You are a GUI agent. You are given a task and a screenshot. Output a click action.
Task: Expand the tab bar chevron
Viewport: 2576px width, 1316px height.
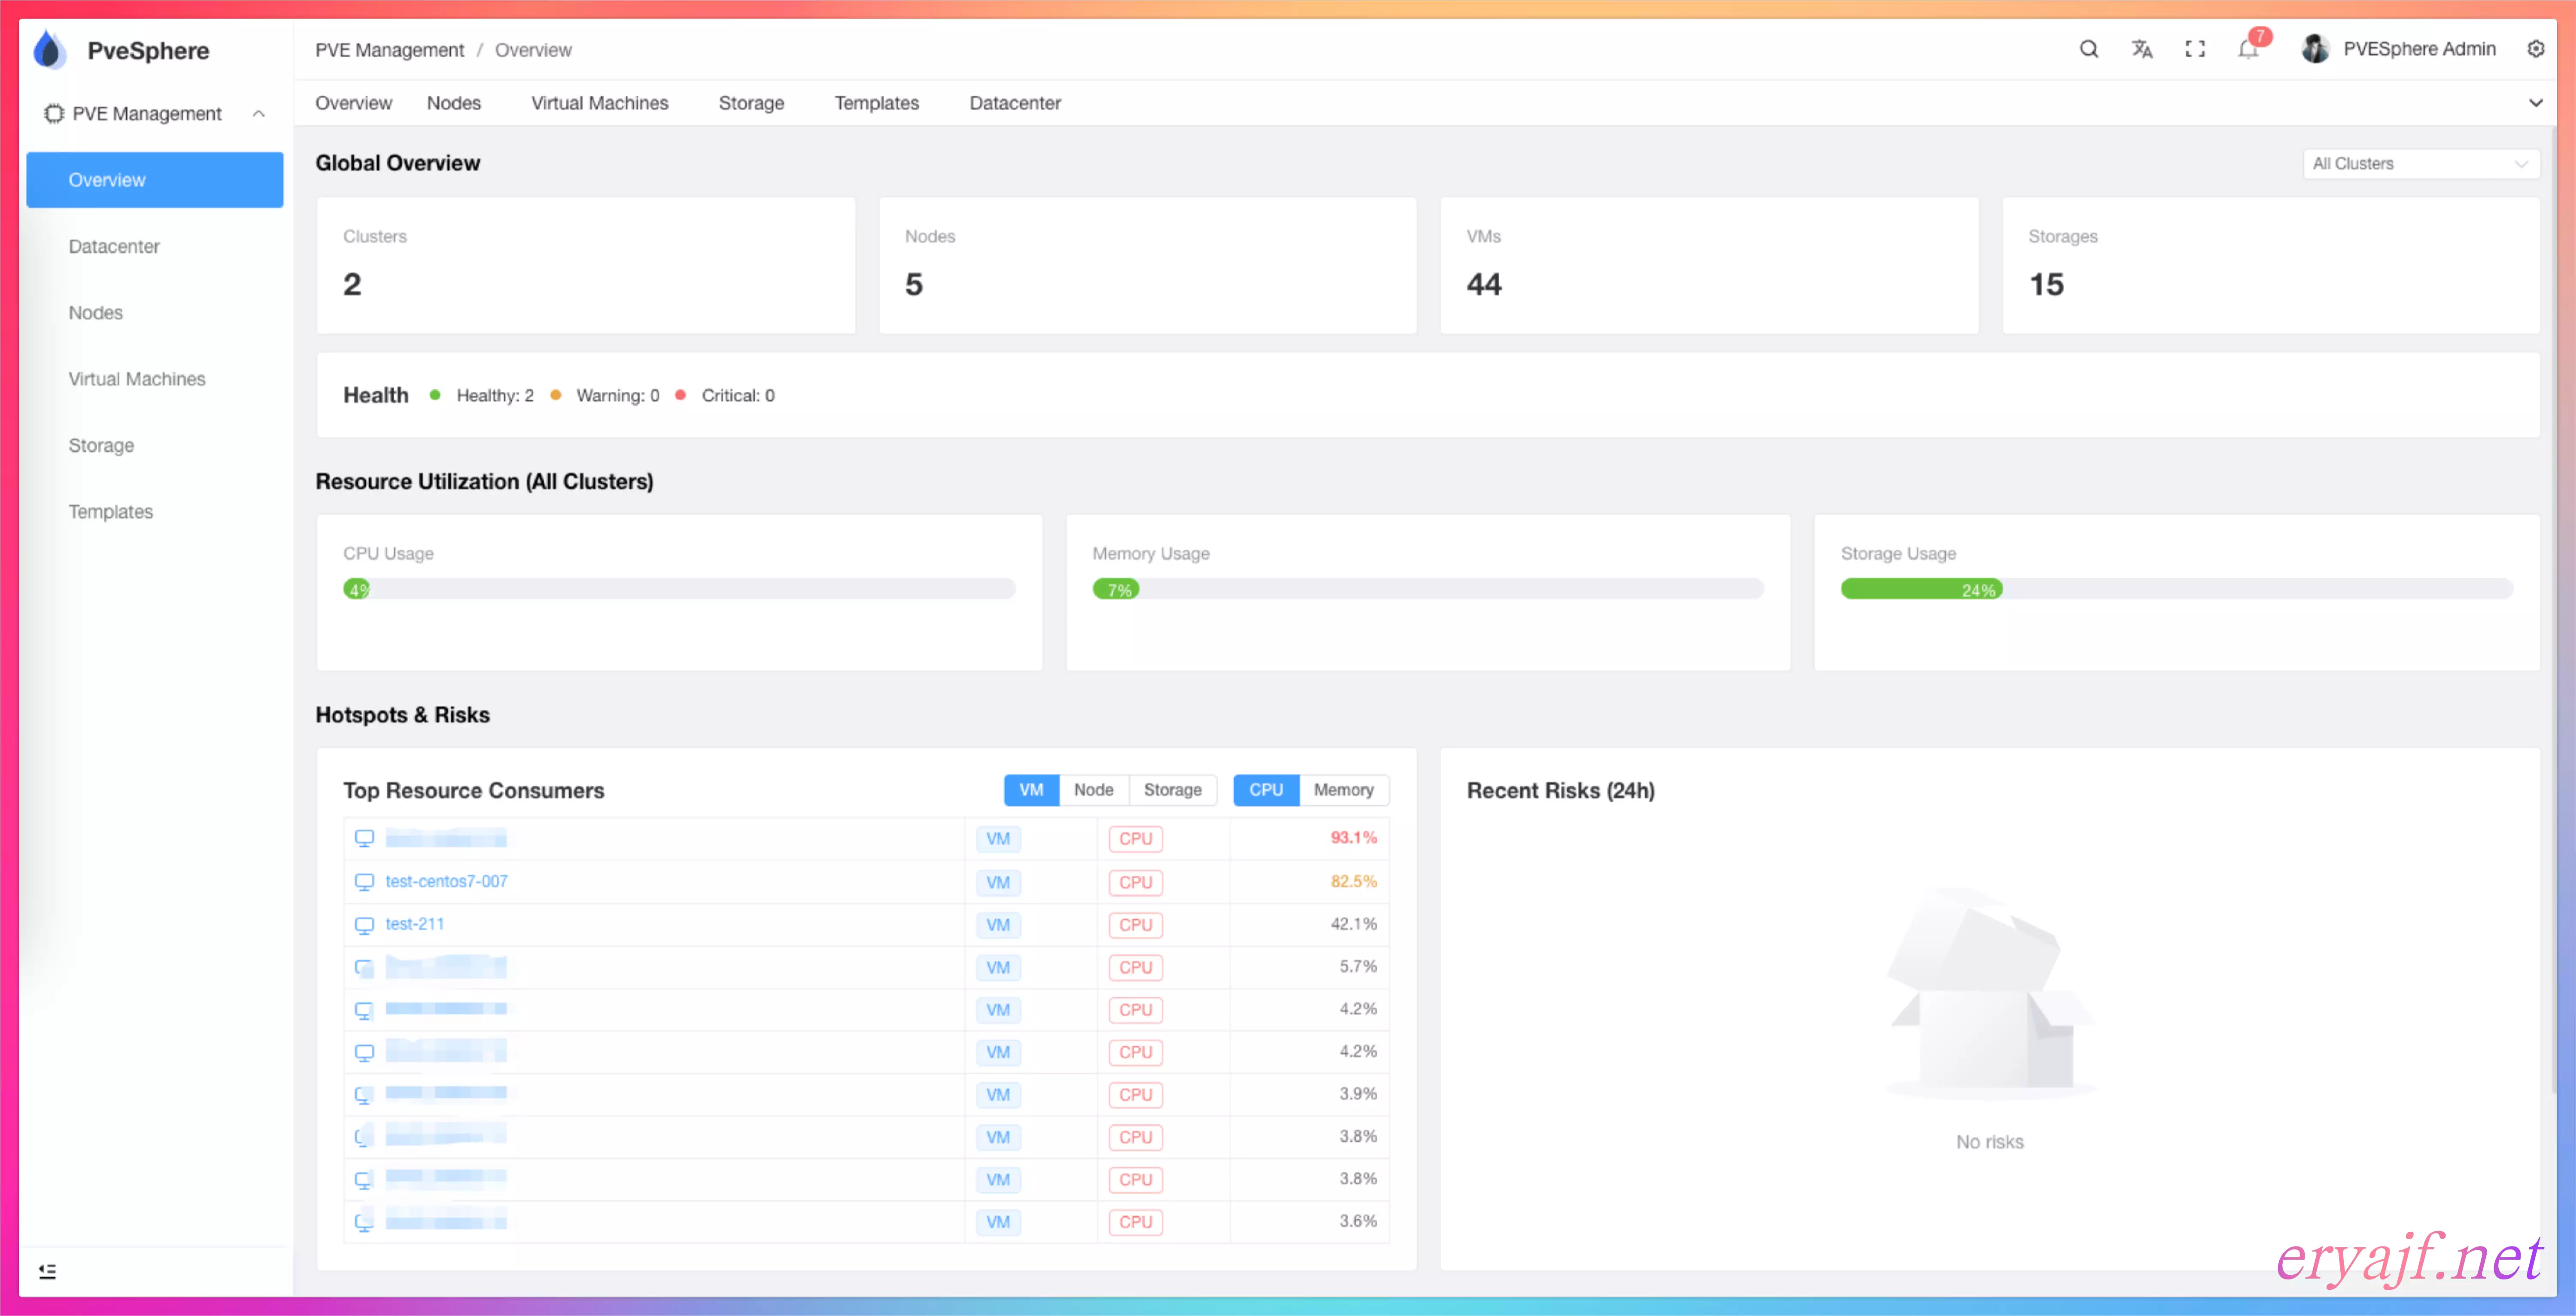2535,103
